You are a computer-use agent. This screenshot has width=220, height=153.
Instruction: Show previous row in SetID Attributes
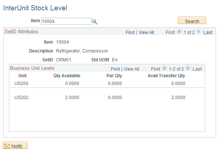point(179,31)
